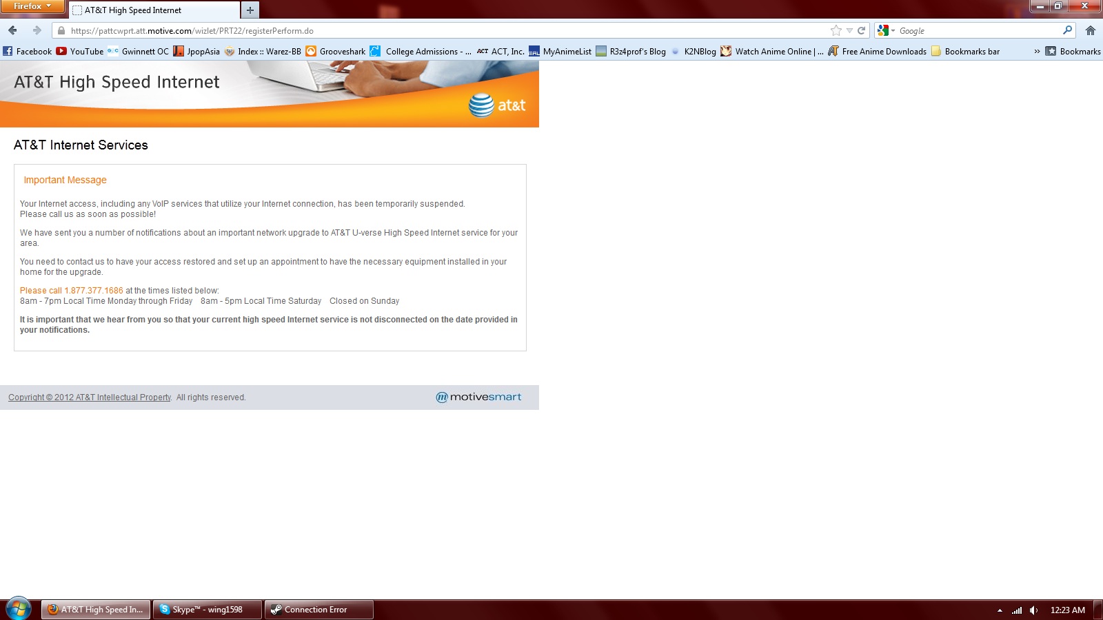
Task: Open a new tab with the plus button
Action: pyautogui.click(x=250, y=10)
